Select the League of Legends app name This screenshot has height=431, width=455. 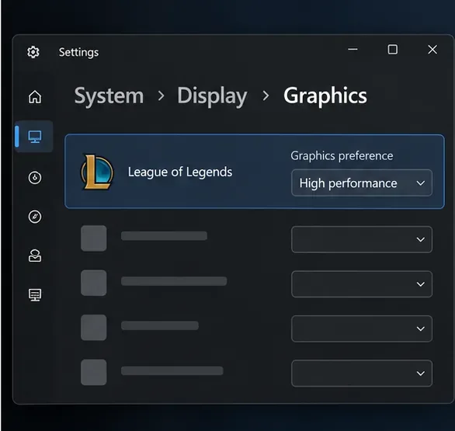(x=180, y=172)
